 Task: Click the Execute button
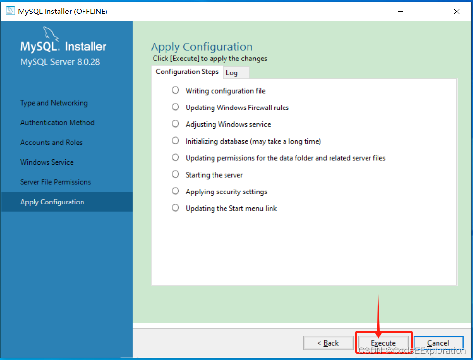point(383,343)
